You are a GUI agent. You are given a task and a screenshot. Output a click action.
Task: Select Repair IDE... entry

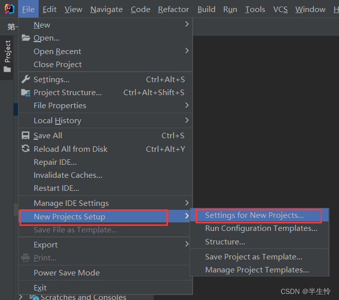105,162
